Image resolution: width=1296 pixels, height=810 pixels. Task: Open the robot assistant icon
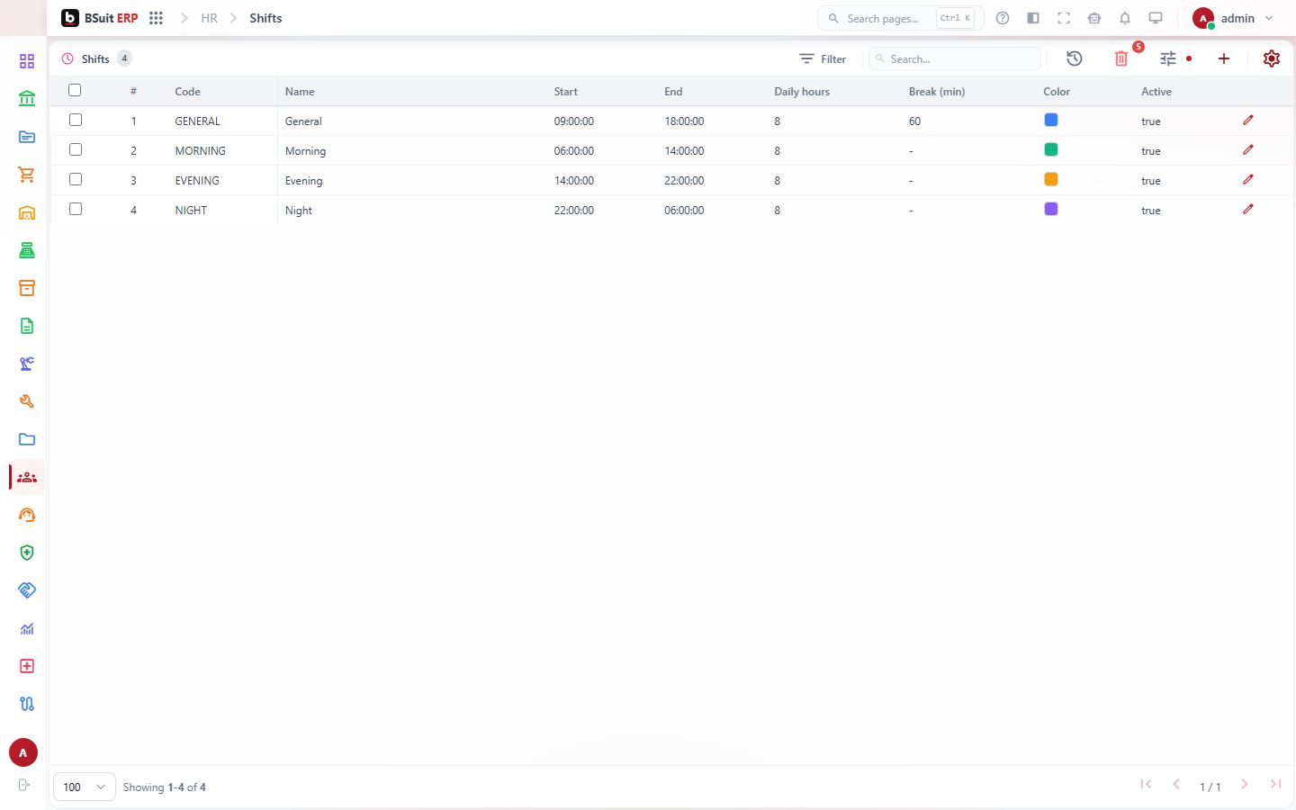tap(1094, 18)
